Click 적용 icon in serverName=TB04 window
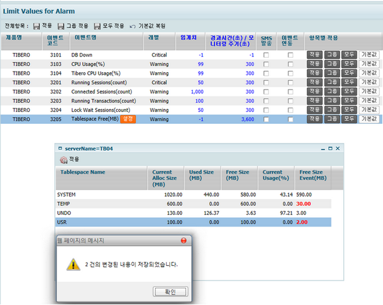383x305 pixels. point(64,160)
